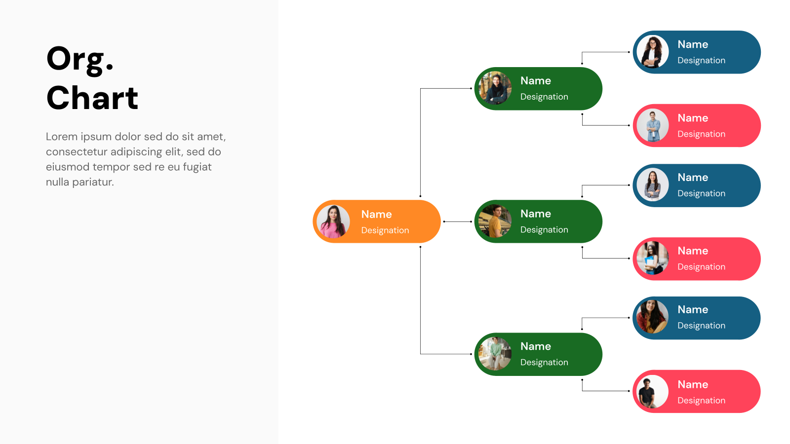
Task: Click the photo in the lowest pink card
Action: [x=652, y=391]
